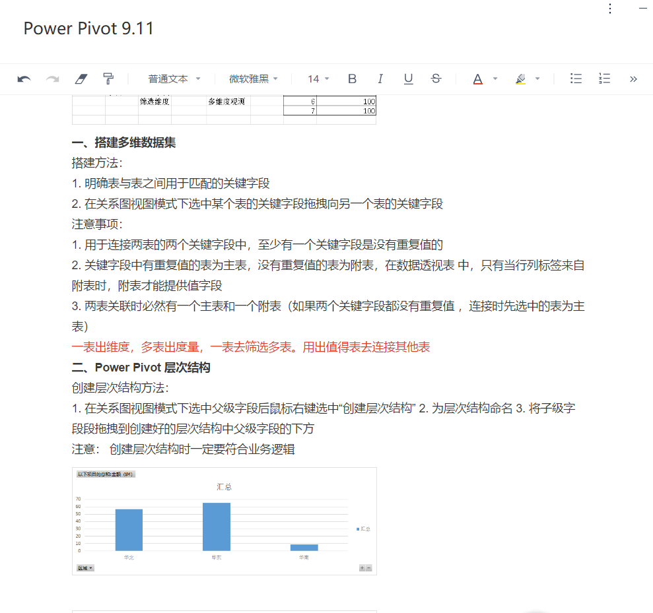
Task: Apply the yellow highlight color
Action: pos(520,79)
